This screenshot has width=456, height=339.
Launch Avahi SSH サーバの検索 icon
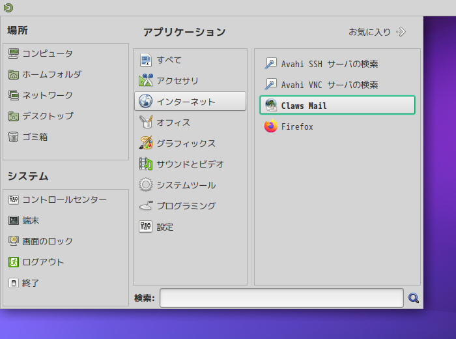(270, 64)
